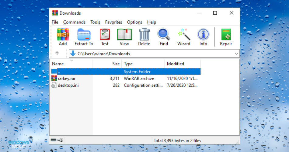Go up one folder level arrow
Image resolution: width=289 pixels, height=152 pixels.
[x=57, y=54]
